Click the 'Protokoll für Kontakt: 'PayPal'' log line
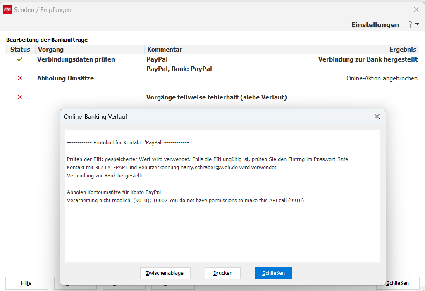This screenshot has height=291, width=425. pos(128,143)
